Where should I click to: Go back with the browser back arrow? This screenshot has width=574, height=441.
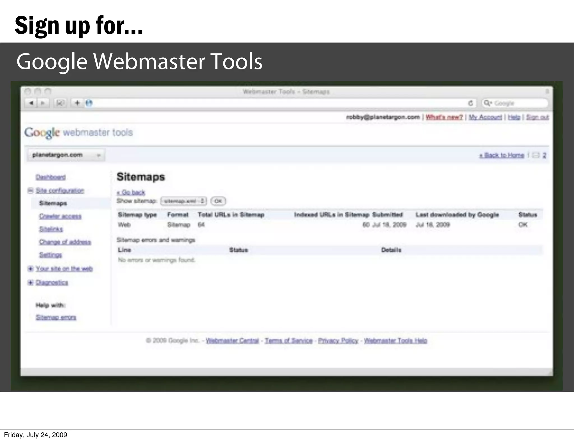(31, 103)
